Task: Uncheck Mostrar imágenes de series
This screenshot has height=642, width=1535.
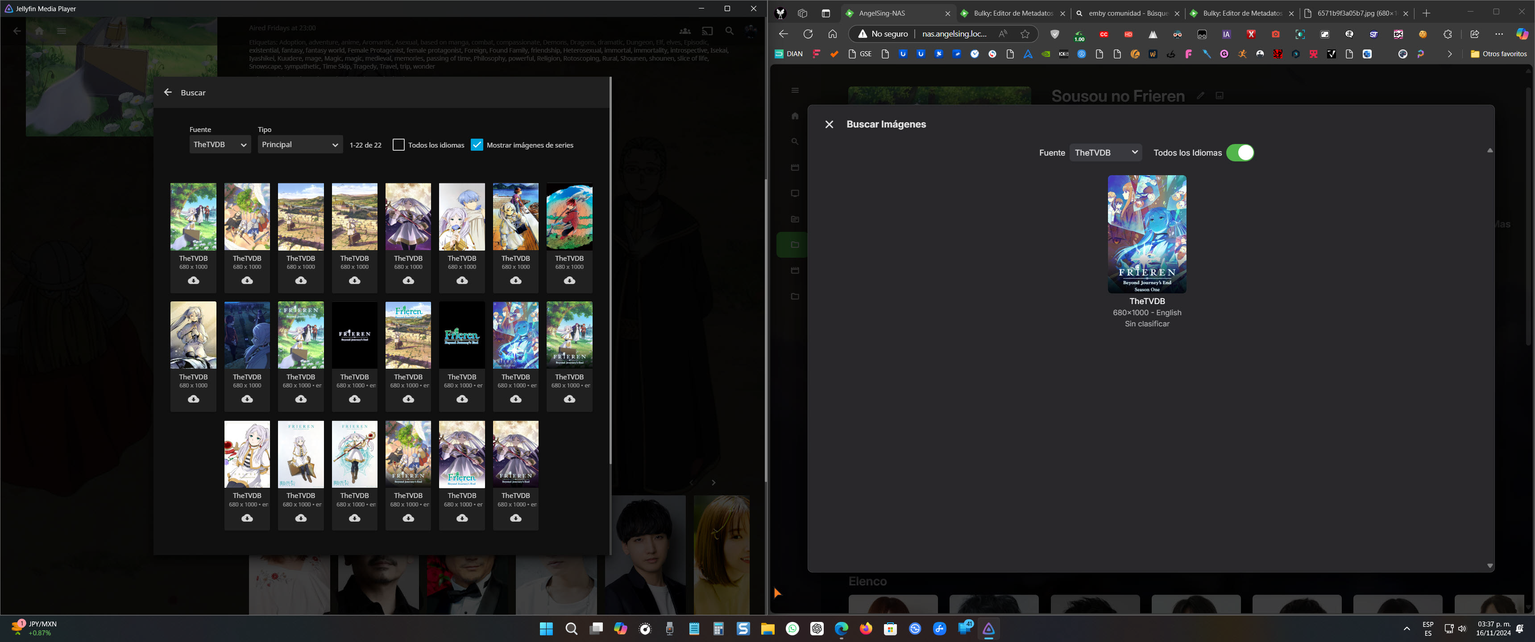Action: [x=477, y=145]
